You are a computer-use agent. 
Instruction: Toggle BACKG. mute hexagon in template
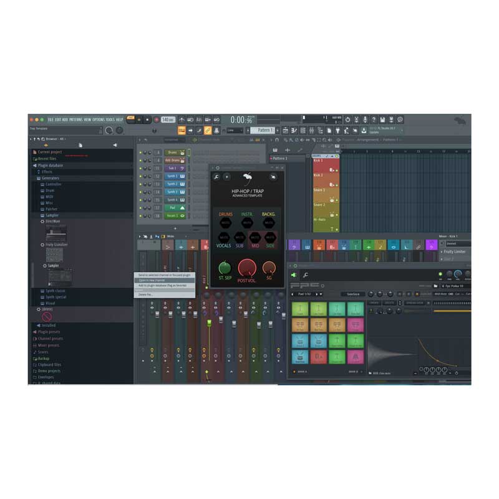coord(269,223)
